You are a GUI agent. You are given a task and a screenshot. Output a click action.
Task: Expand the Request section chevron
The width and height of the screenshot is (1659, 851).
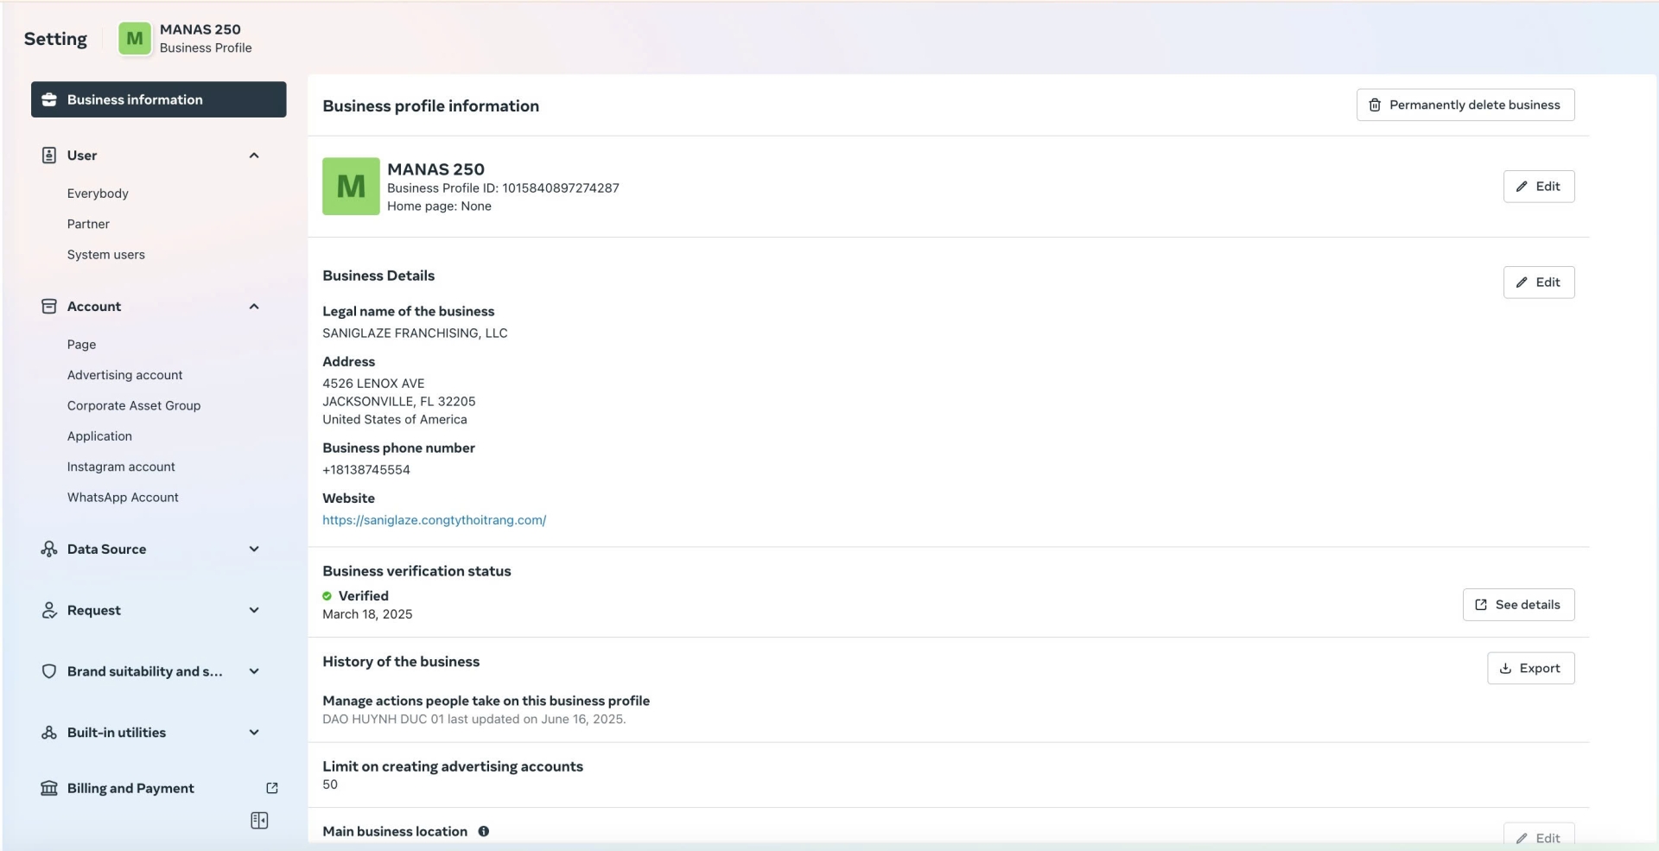pyautogui.click(x=254, y=610)
